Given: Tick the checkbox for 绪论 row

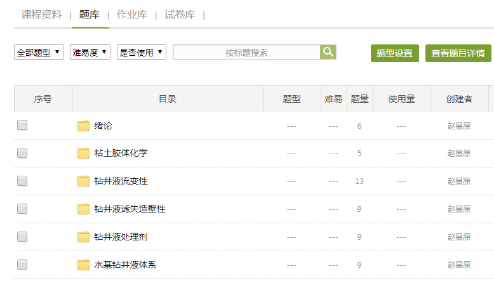Looking at the screenshot, I should [22, 126].
